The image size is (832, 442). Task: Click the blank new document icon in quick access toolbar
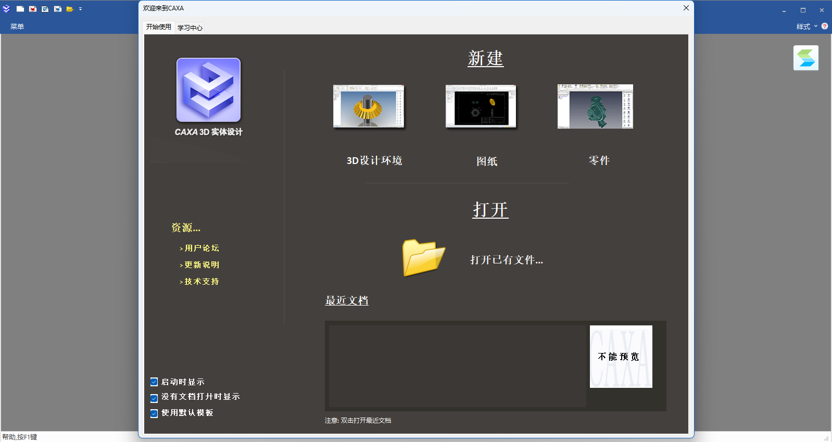(x=20, y=9)
